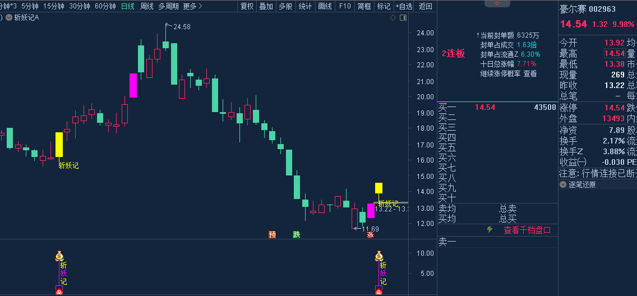
Task: Expand the 更多 timeframe options
Action: point(192,6)
